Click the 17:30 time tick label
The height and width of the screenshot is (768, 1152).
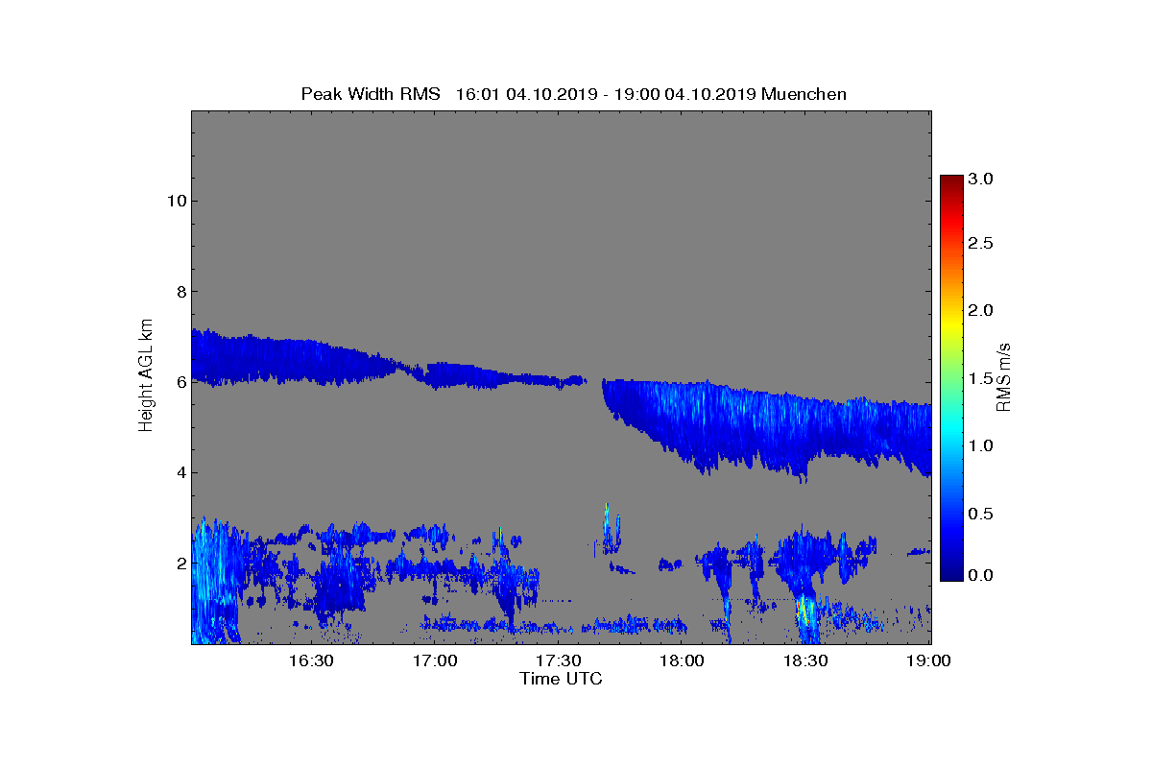pos(558,660)
